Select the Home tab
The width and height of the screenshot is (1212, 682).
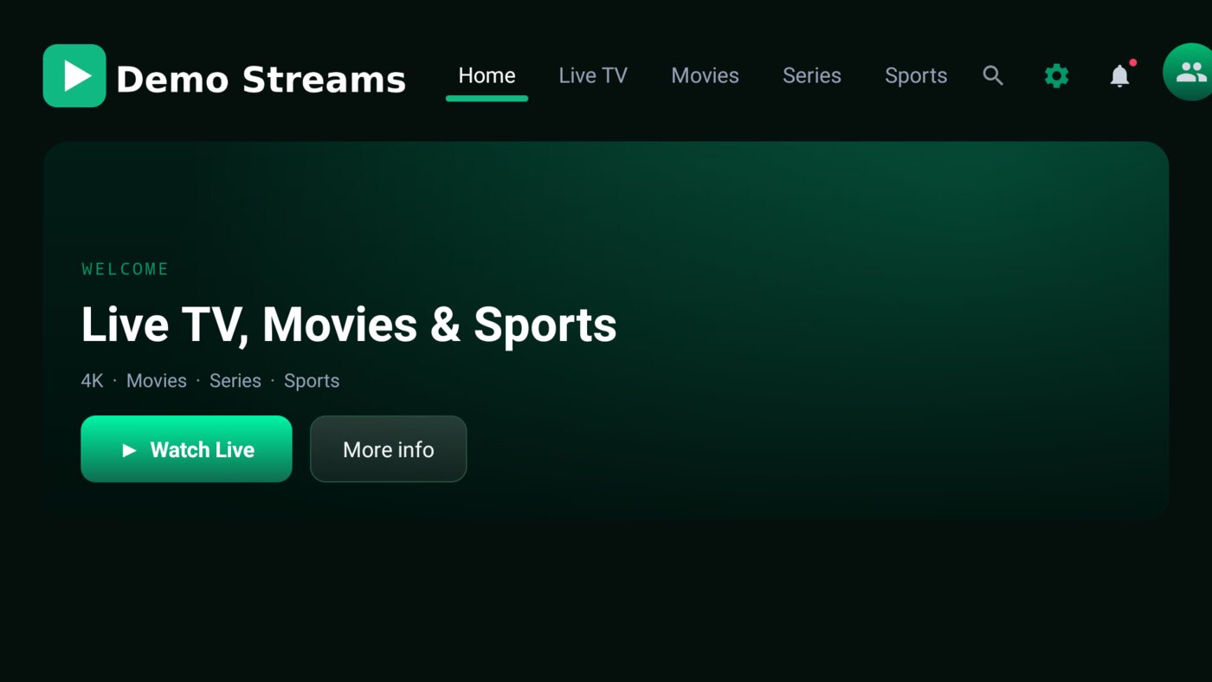tap(487, 76)
